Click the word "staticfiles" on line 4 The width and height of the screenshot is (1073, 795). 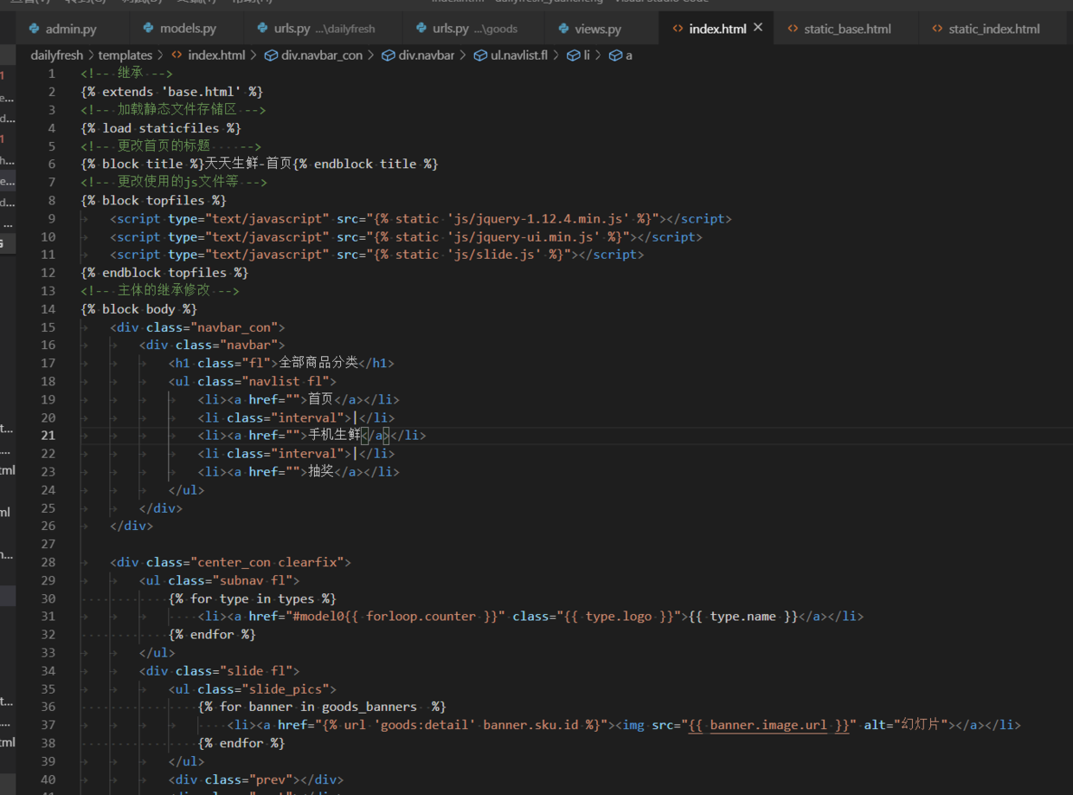click(x=179, y=128)
